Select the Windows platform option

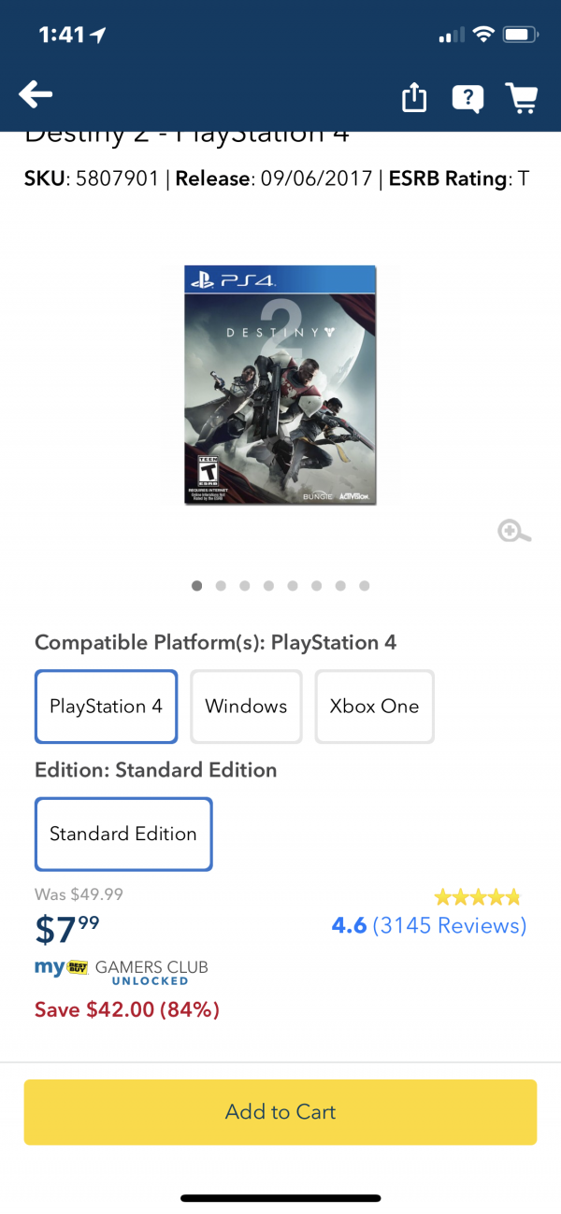click(x=246, y=707)
